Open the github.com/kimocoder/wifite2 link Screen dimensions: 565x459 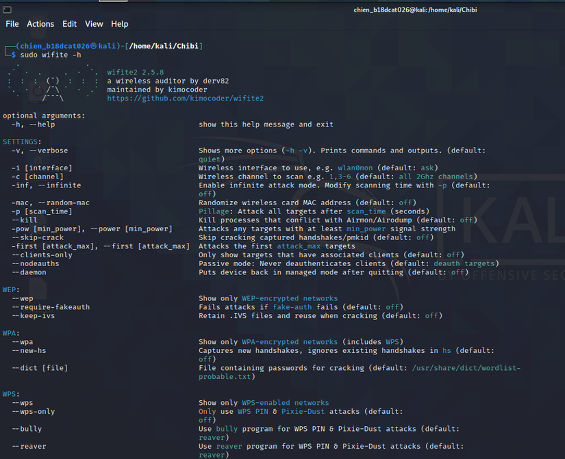(185, 99)
